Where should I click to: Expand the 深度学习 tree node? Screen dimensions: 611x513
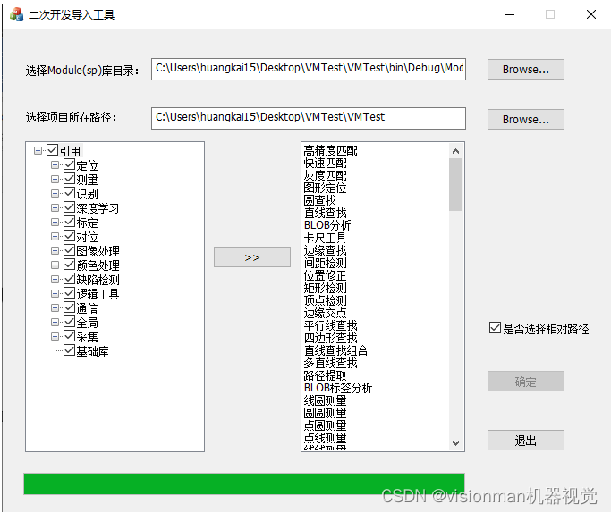55,207
